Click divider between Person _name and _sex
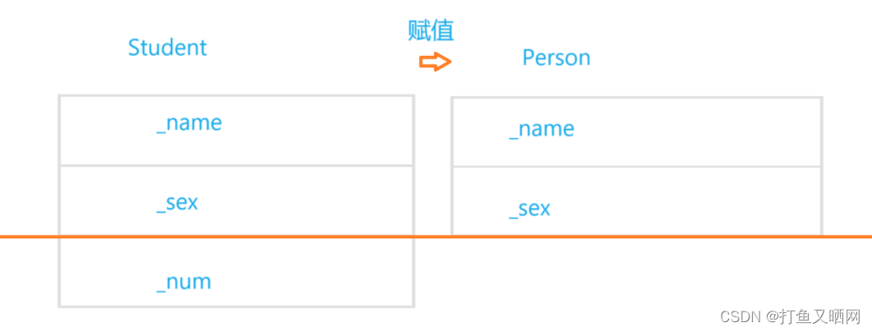872x332 pixels. (637, 166)
